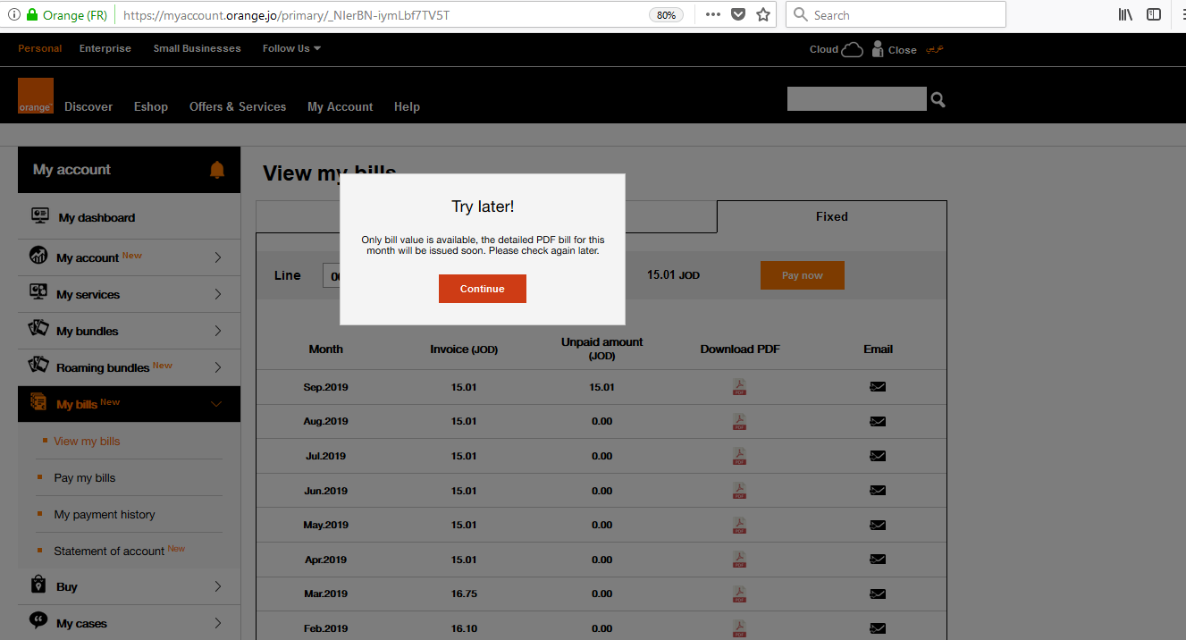Open the My Account menu in header

tap(341, 106)
